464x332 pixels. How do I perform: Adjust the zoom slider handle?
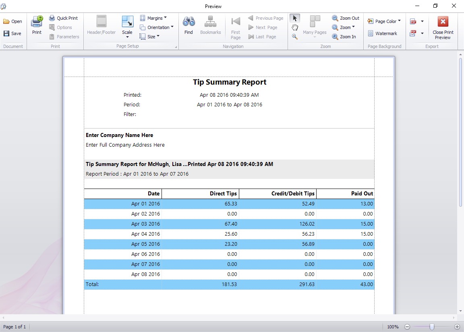pyautogui.click(x=432, y=327)
